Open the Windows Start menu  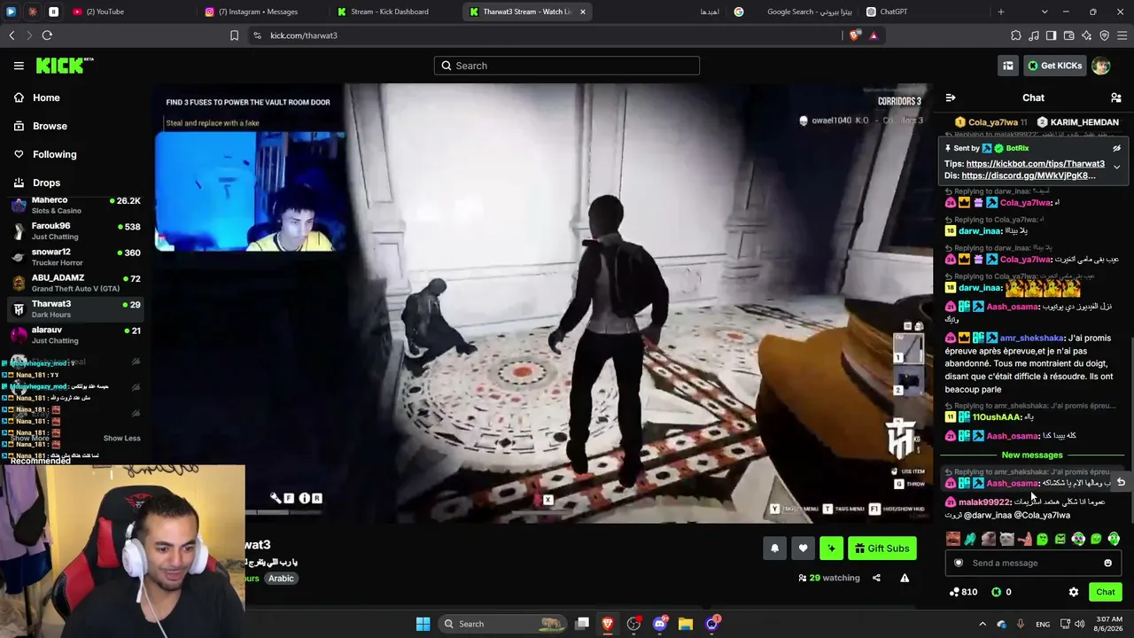click(423, 624)
